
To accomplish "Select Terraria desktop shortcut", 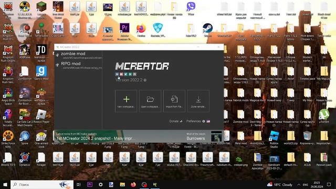I will [x=41, y=30].
